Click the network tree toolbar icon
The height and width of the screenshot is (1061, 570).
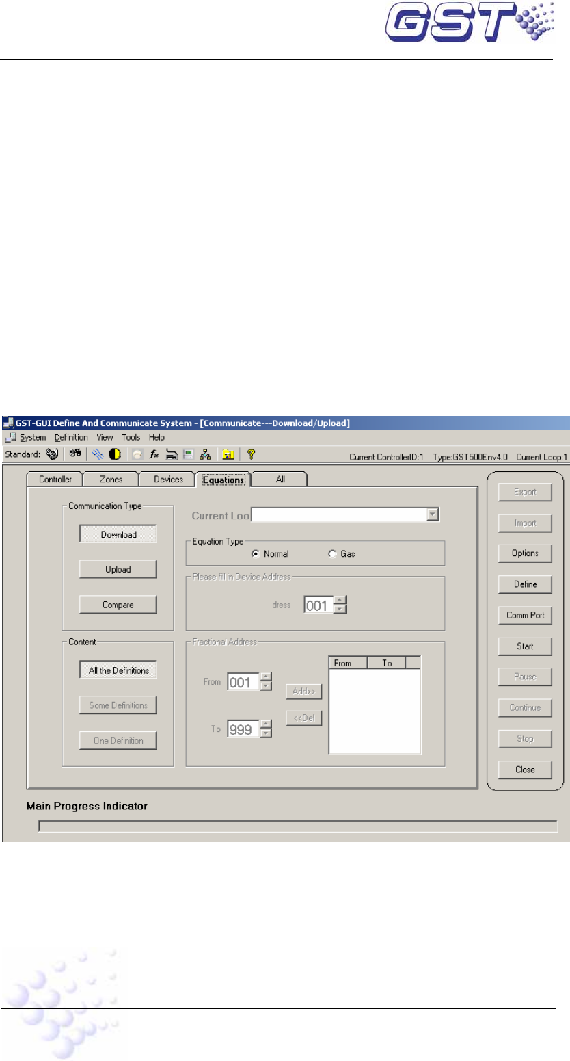204,454
